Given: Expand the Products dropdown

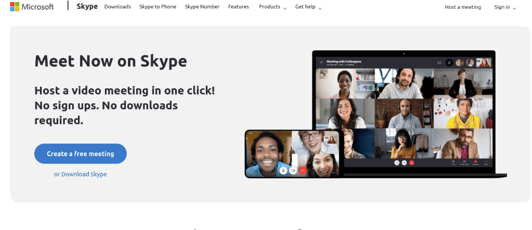Looking at the screenshot, I should coord(272,7).
